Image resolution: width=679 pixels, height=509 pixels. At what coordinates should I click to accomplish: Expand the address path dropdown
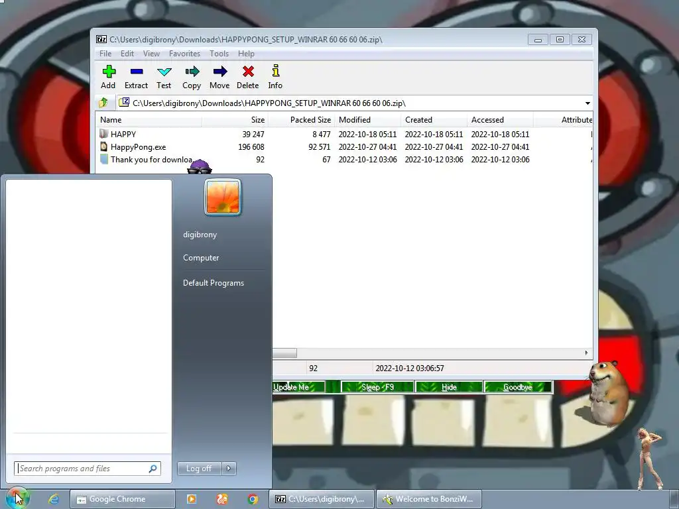point(587,103)
